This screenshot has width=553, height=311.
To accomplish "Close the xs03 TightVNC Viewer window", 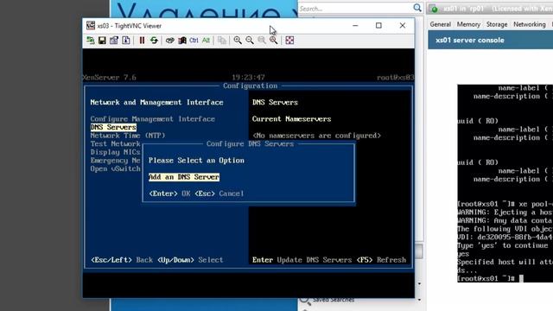I will 403,25.
